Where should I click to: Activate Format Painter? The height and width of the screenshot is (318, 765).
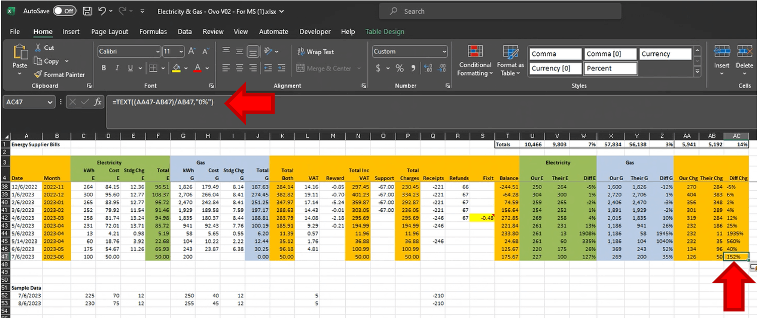[59, 74]
